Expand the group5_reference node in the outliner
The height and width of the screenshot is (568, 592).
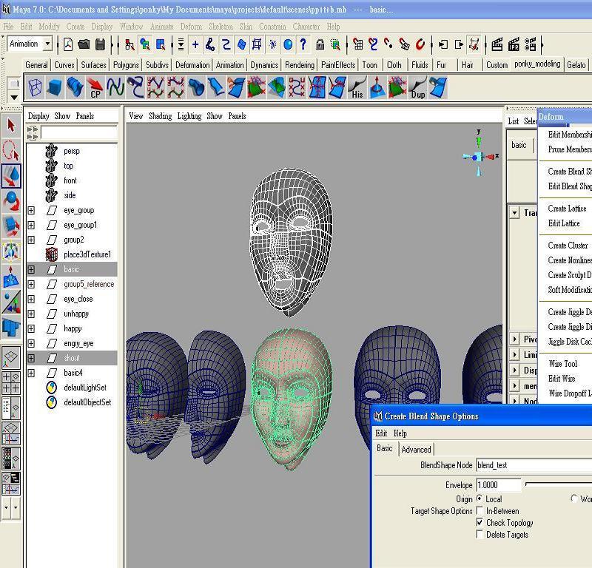31,284
